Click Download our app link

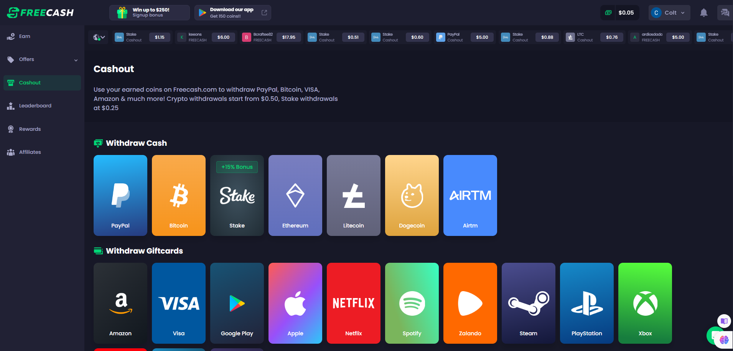click(232, 13)
